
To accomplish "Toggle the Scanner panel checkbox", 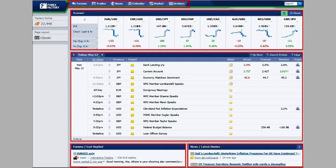I will 284,13.
